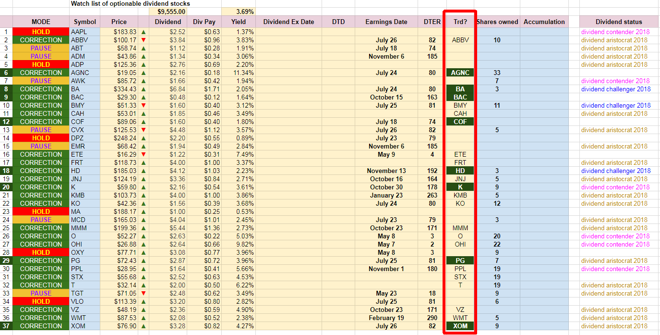The width and height of the screenshot is (660, 335).
Task: Select the CORRECTION mode cell for XOM
Action: tap(41, 326)
